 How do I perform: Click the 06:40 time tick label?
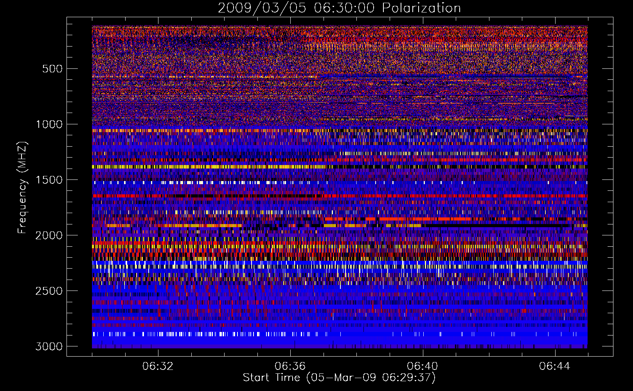click(x=422, y=366)
